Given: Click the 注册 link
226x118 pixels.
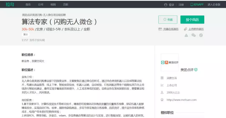Looking at the screenshot, I should click(181, 5).
